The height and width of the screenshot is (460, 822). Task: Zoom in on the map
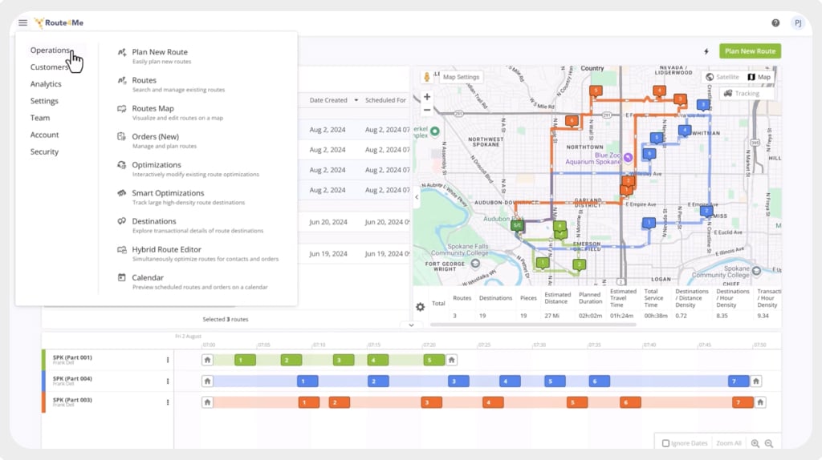427,97
